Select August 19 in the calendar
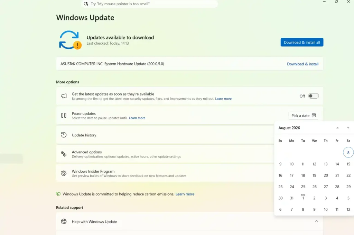The height and width of the screenshot is (235, 354). 314,175
